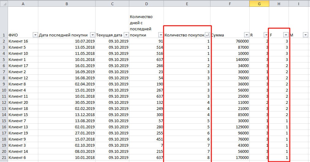Select column E header
Screen dimensions: 310x162
coord(187,3)
